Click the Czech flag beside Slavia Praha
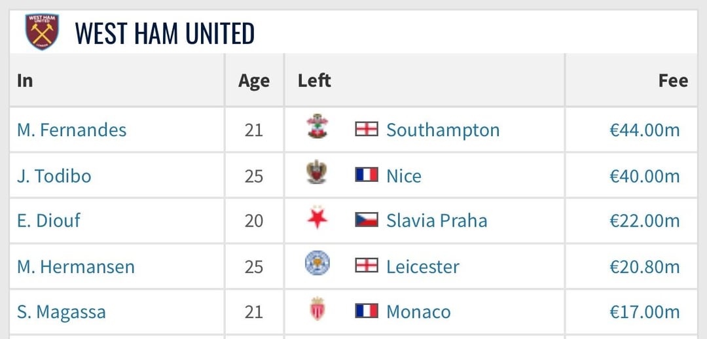The width and height of the screenshot is (707, 339). (x=367, y=220)
